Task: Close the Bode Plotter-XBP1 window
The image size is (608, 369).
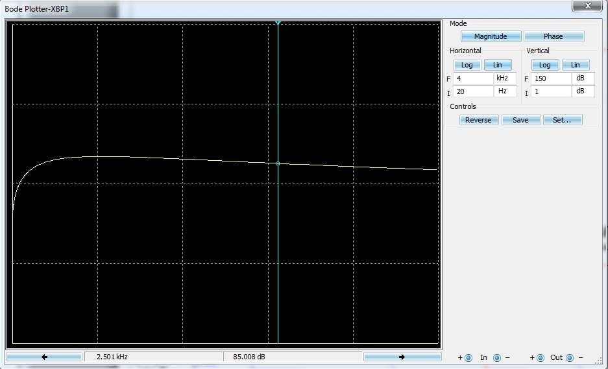Action: [587, 6]
